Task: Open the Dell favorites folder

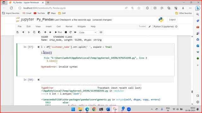Action: click(62, 13)
